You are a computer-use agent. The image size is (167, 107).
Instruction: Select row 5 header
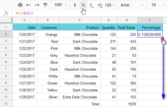6,55
